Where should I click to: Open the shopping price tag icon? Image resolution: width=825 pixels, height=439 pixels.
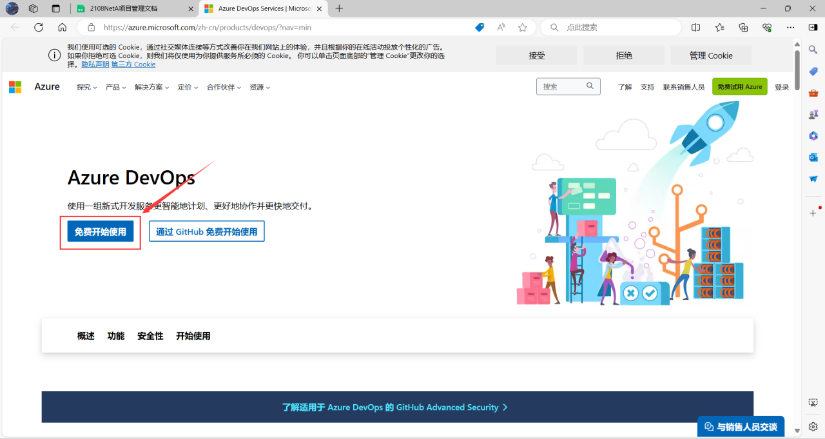(x=480, y=27)
